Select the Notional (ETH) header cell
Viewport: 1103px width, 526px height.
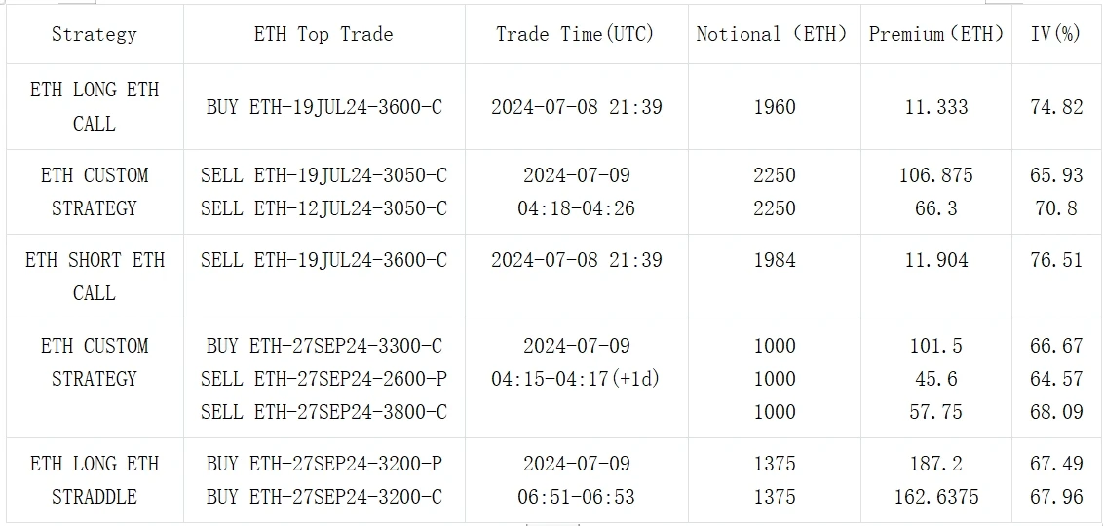773,34
